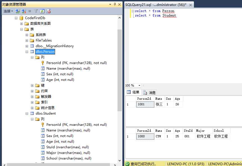Close the Object Explorer panel
Screen dimensions: 242x166
pos(119,4)
